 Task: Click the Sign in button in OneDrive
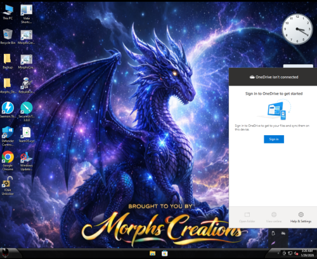[274, 139]
